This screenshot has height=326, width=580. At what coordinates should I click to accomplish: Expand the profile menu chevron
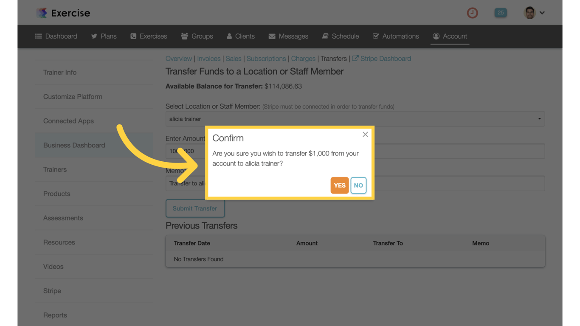[542, 13]
